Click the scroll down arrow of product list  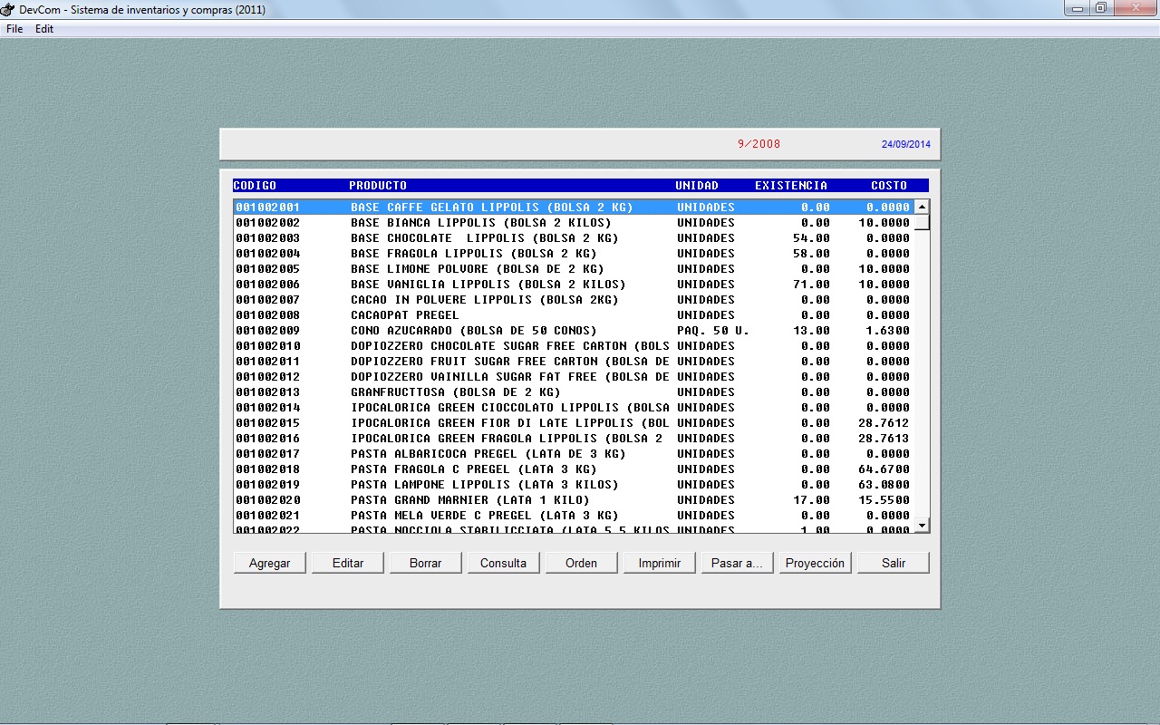point(922,525)
